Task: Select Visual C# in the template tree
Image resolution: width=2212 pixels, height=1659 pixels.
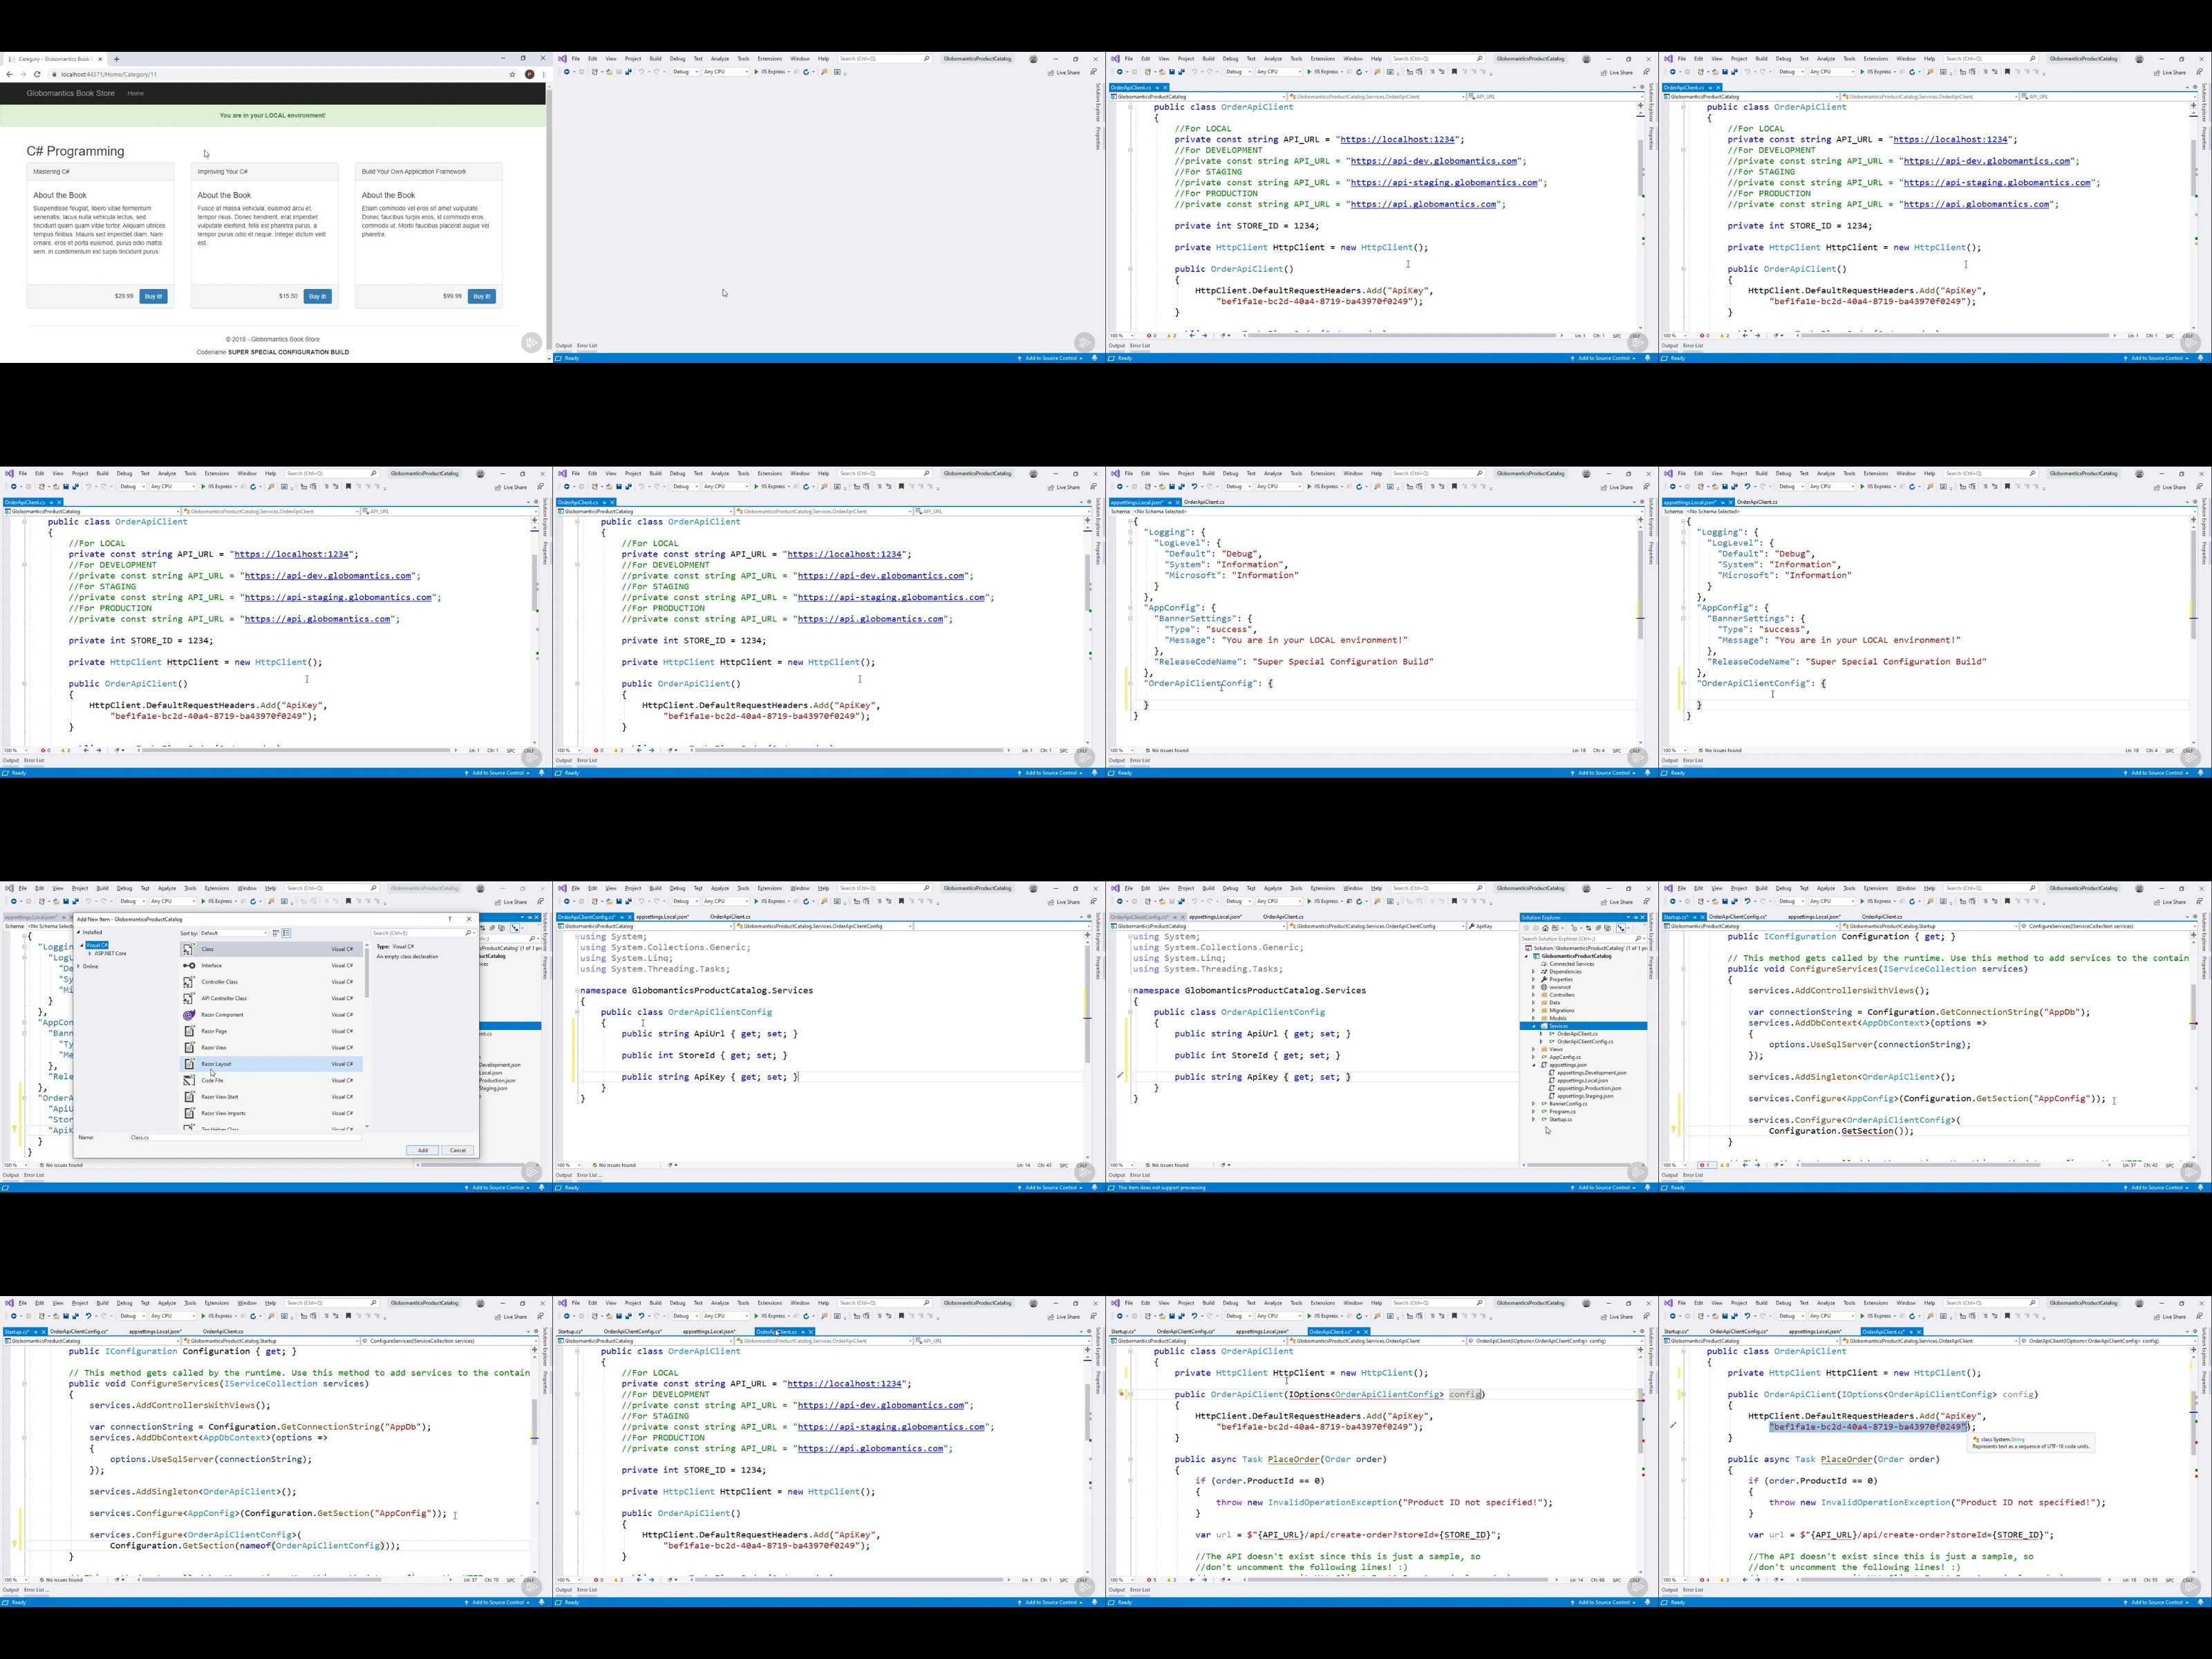Action: pos(97,945)
